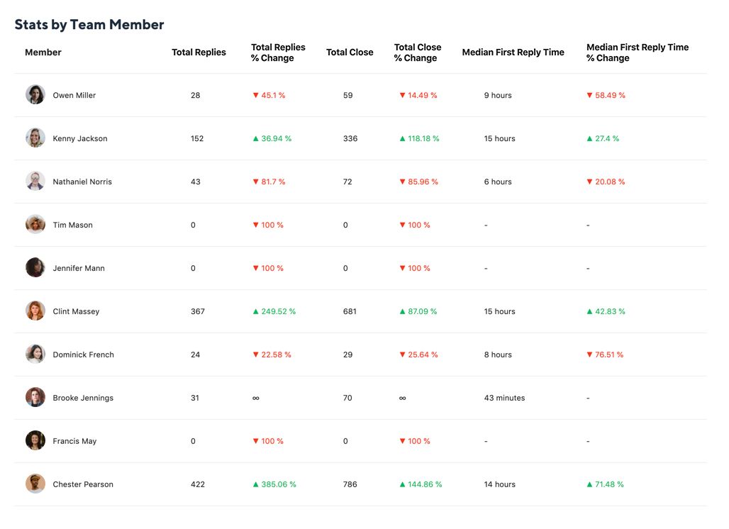Click the Member column header
The width and height of the screenshot is (729, 529).
[43, 52]
